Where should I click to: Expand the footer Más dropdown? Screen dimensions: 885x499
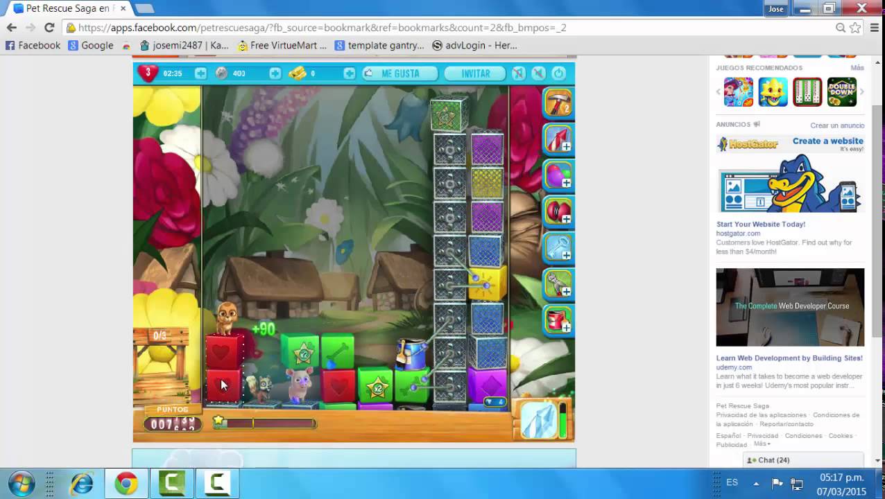762,444
